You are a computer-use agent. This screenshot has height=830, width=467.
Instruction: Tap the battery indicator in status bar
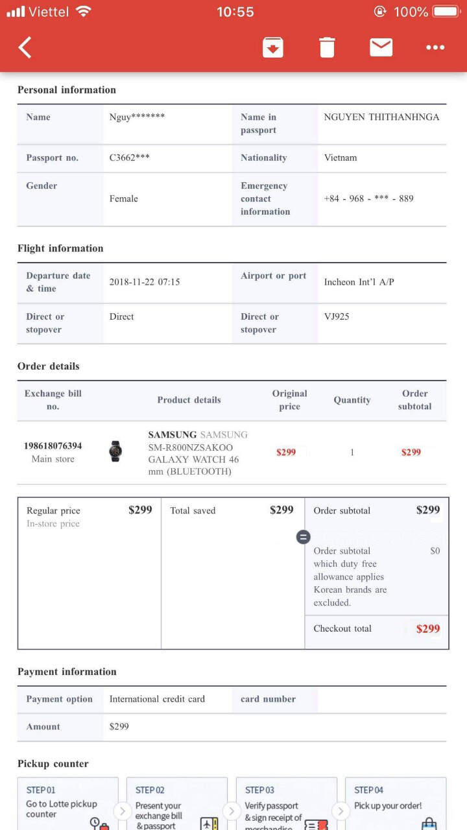(x=445, y=12)
